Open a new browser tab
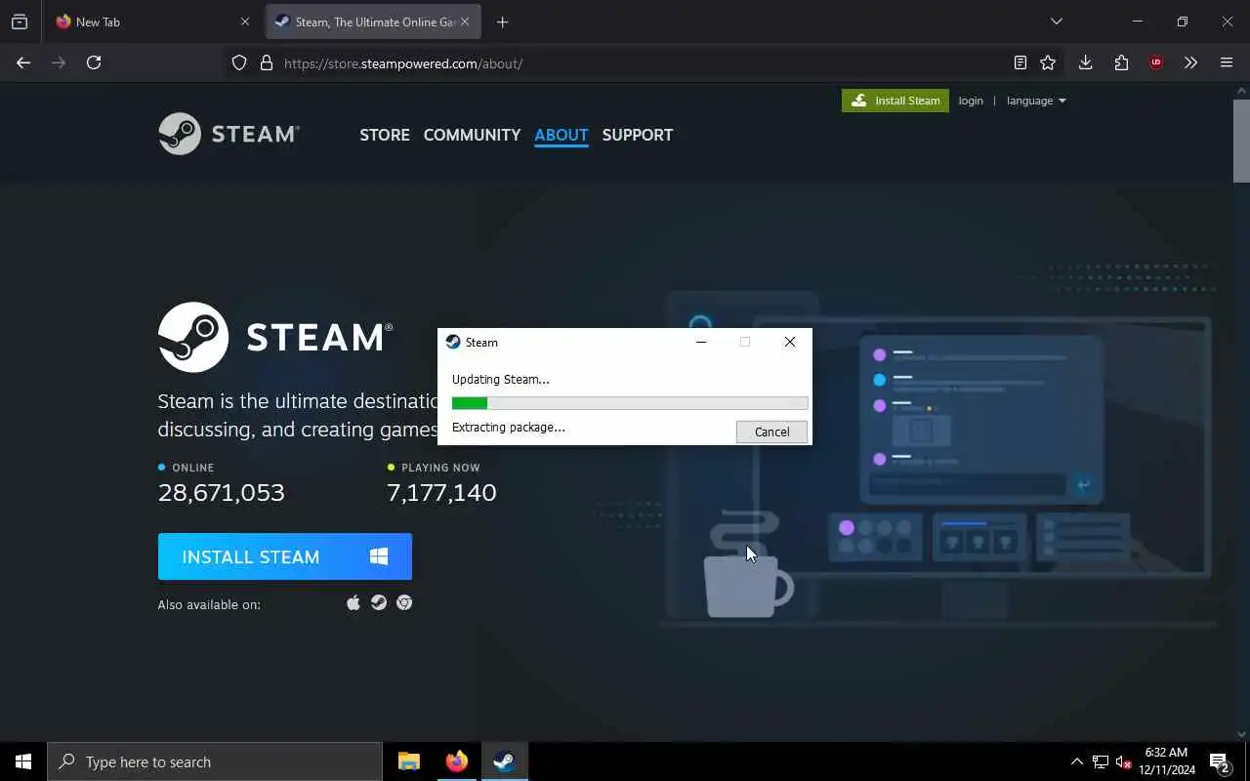This screenshot has height=781, width=1250. (502, 21)
